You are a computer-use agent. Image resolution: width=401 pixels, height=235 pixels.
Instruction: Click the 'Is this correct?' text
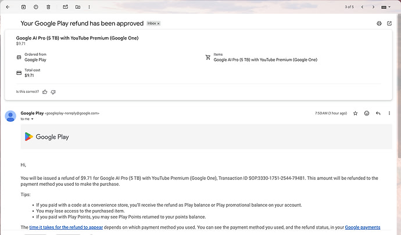tap(27, 92)
